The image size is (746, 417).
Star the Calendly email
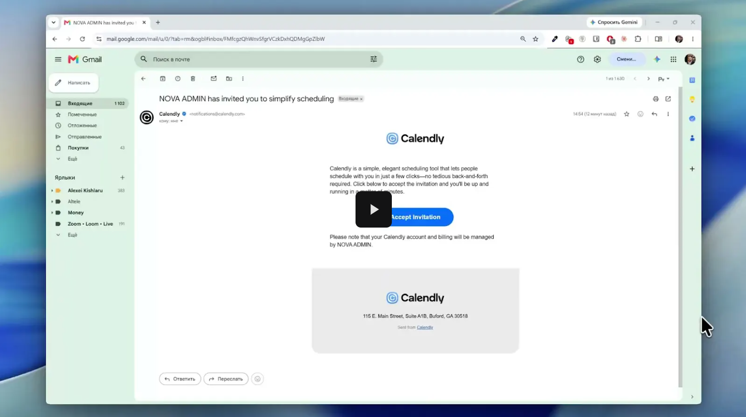point(627,114)
